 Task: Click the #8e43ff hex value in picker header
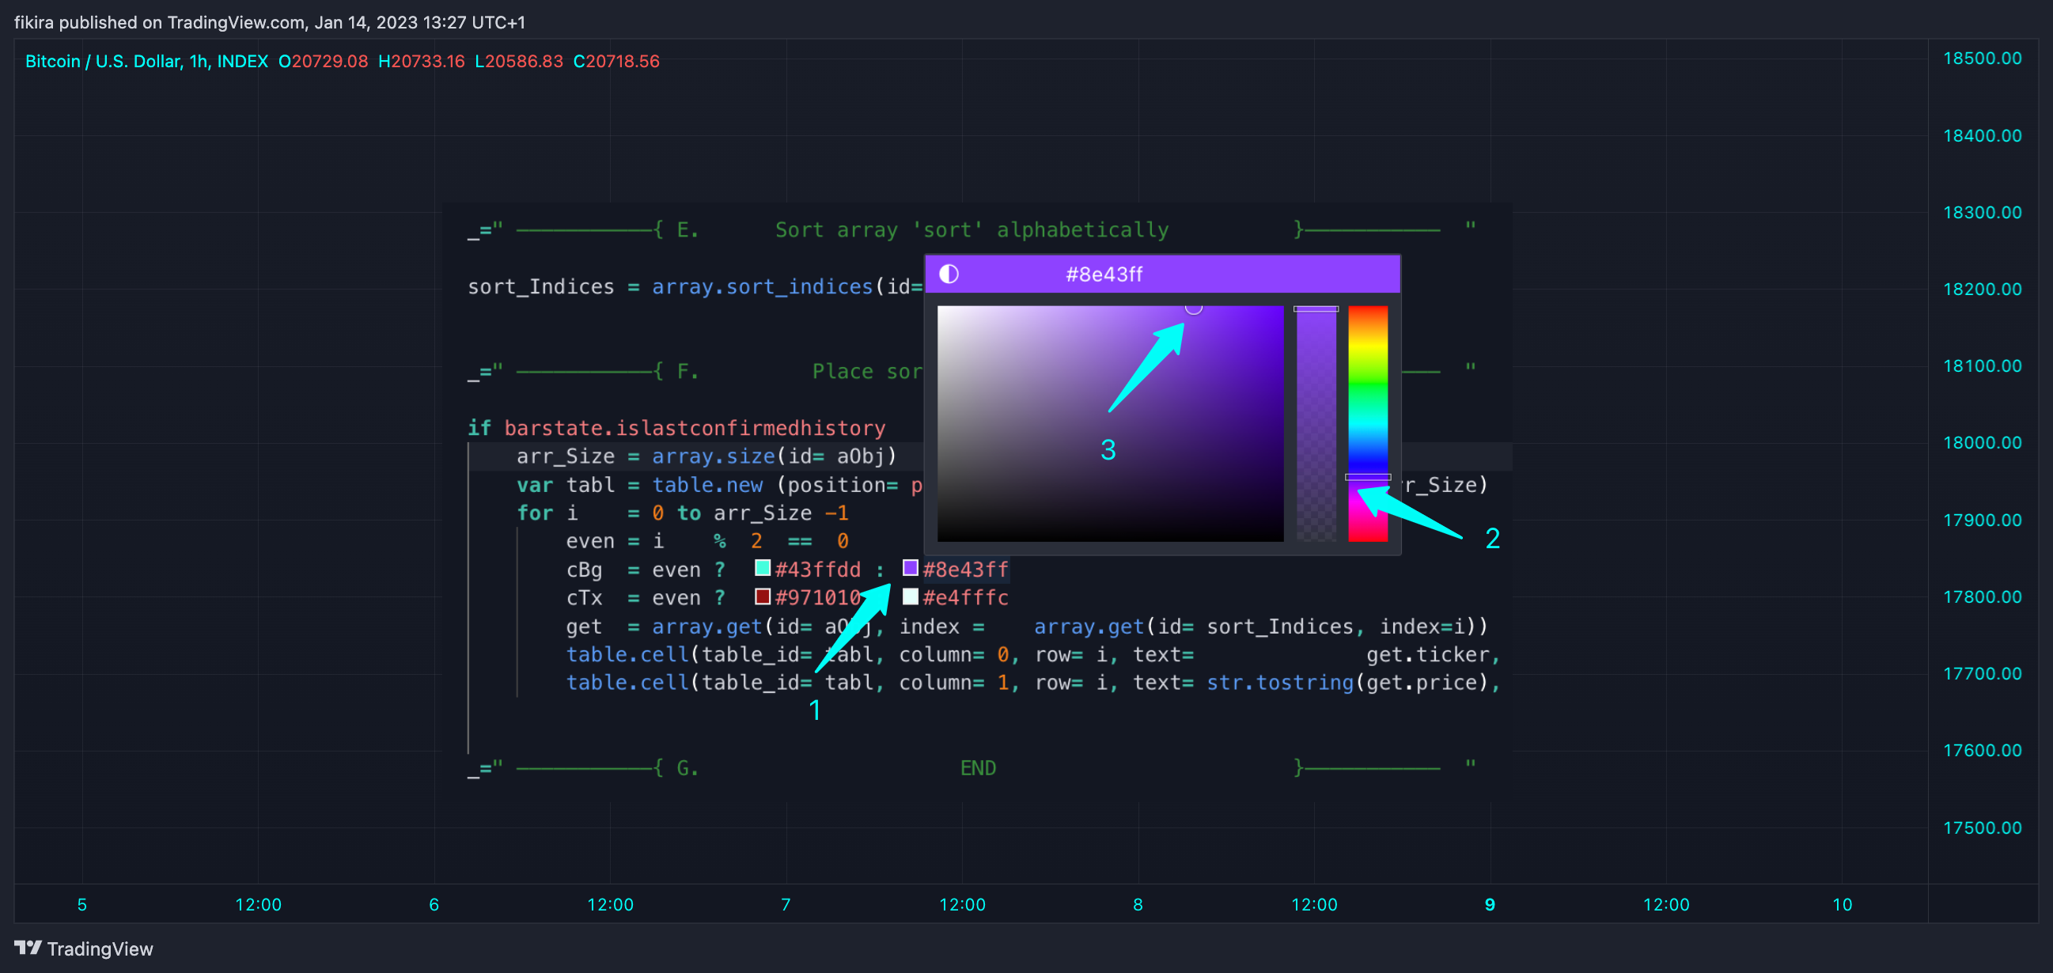click(x=1104, y=274)
